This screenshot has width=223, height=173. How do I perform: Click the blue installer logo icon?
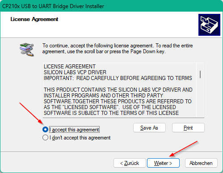coord(209,25)
